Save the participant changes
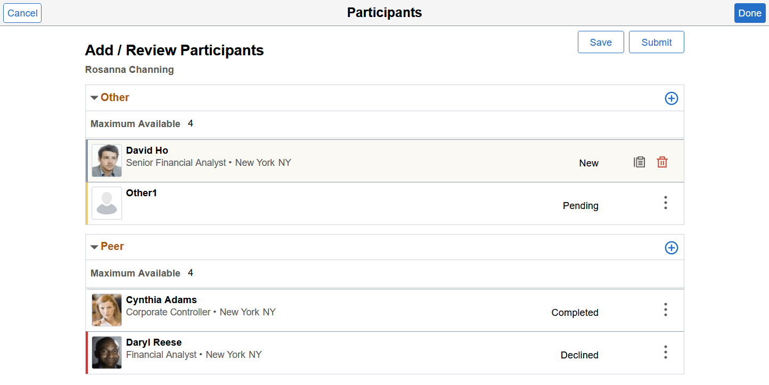The width and height of the screenshot is (769, 385). pyautogui.click(x=601, y=41)
